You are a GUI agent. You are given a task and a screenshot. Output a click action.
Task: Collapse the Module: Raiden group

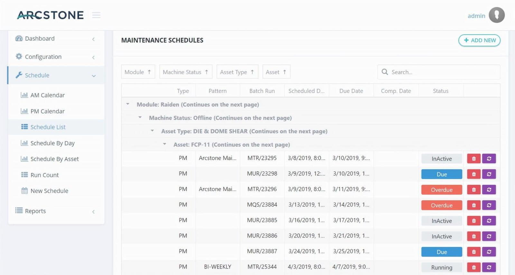[x=128, y=104]
